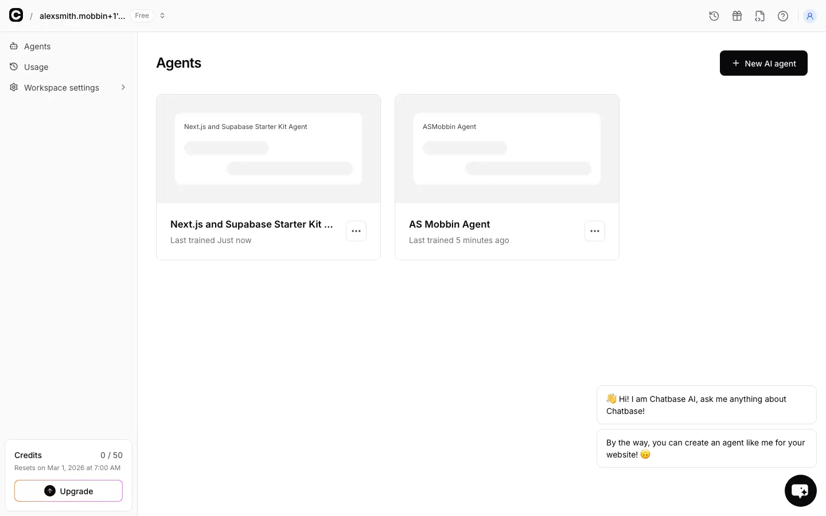Open the changelog history clock icon
Image resolution: width=826 pixels, height=516 pixels.
coord(714,16)
